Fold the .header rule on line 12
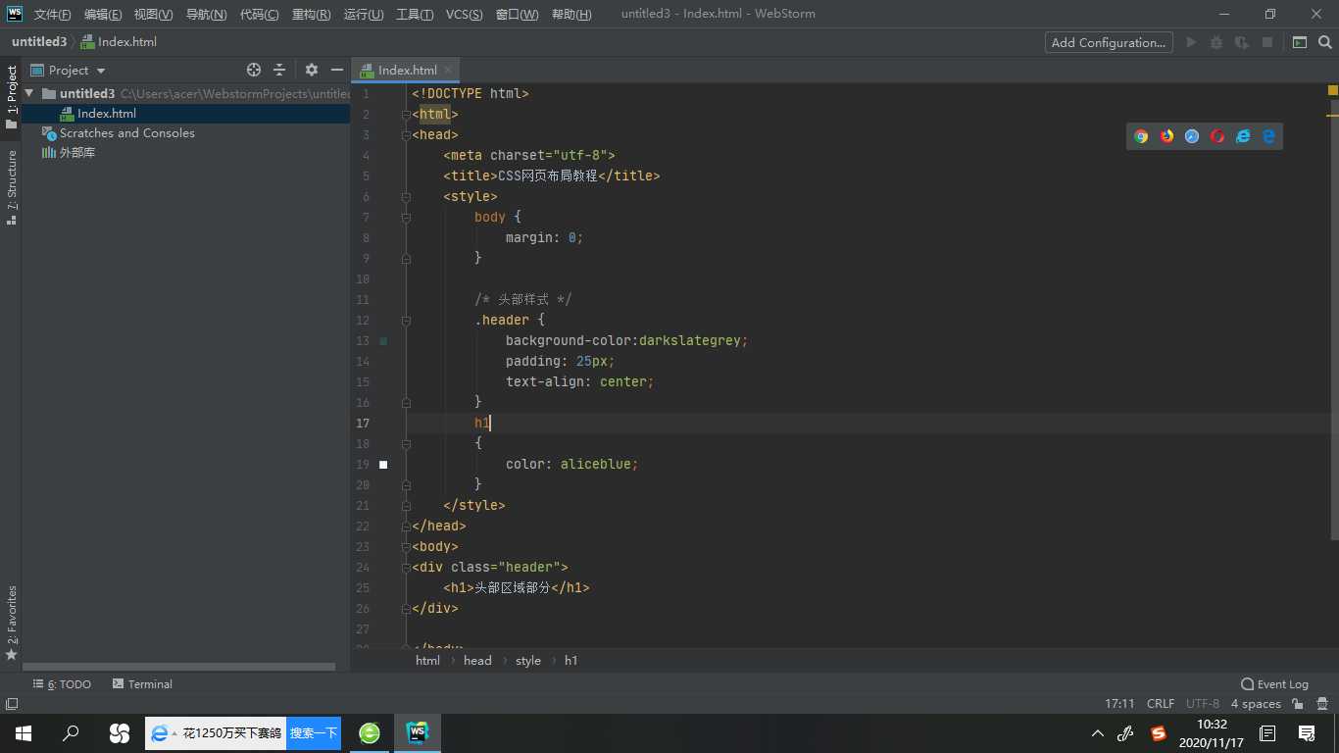Screen dimensions: 1339x753 [x=406, y=321]
